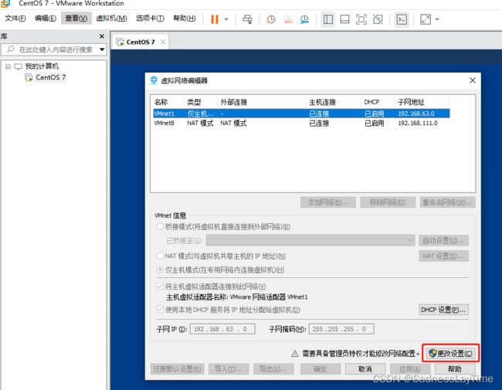Toggle the thumbnail bar view icon
The height and width of the screenshot is (390, 502).
click(344, 19)
